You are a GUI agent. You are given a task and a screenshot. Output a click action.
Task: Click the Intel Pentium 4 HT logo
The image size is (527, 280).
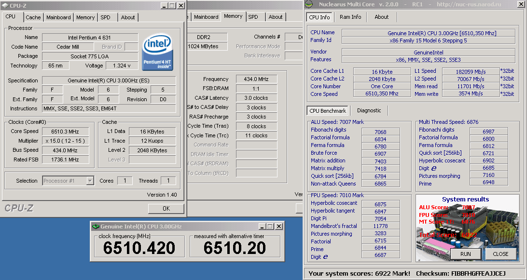click(x=157, y=52)
